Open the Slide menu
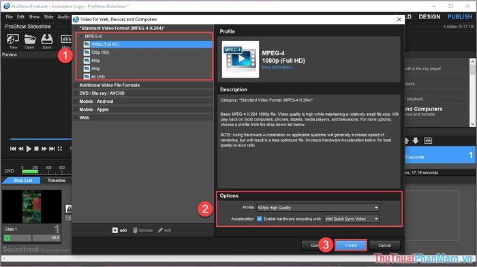 coord(48,17)
